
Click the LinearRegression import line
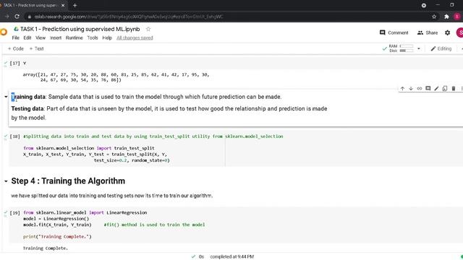(x=85, y=212)
